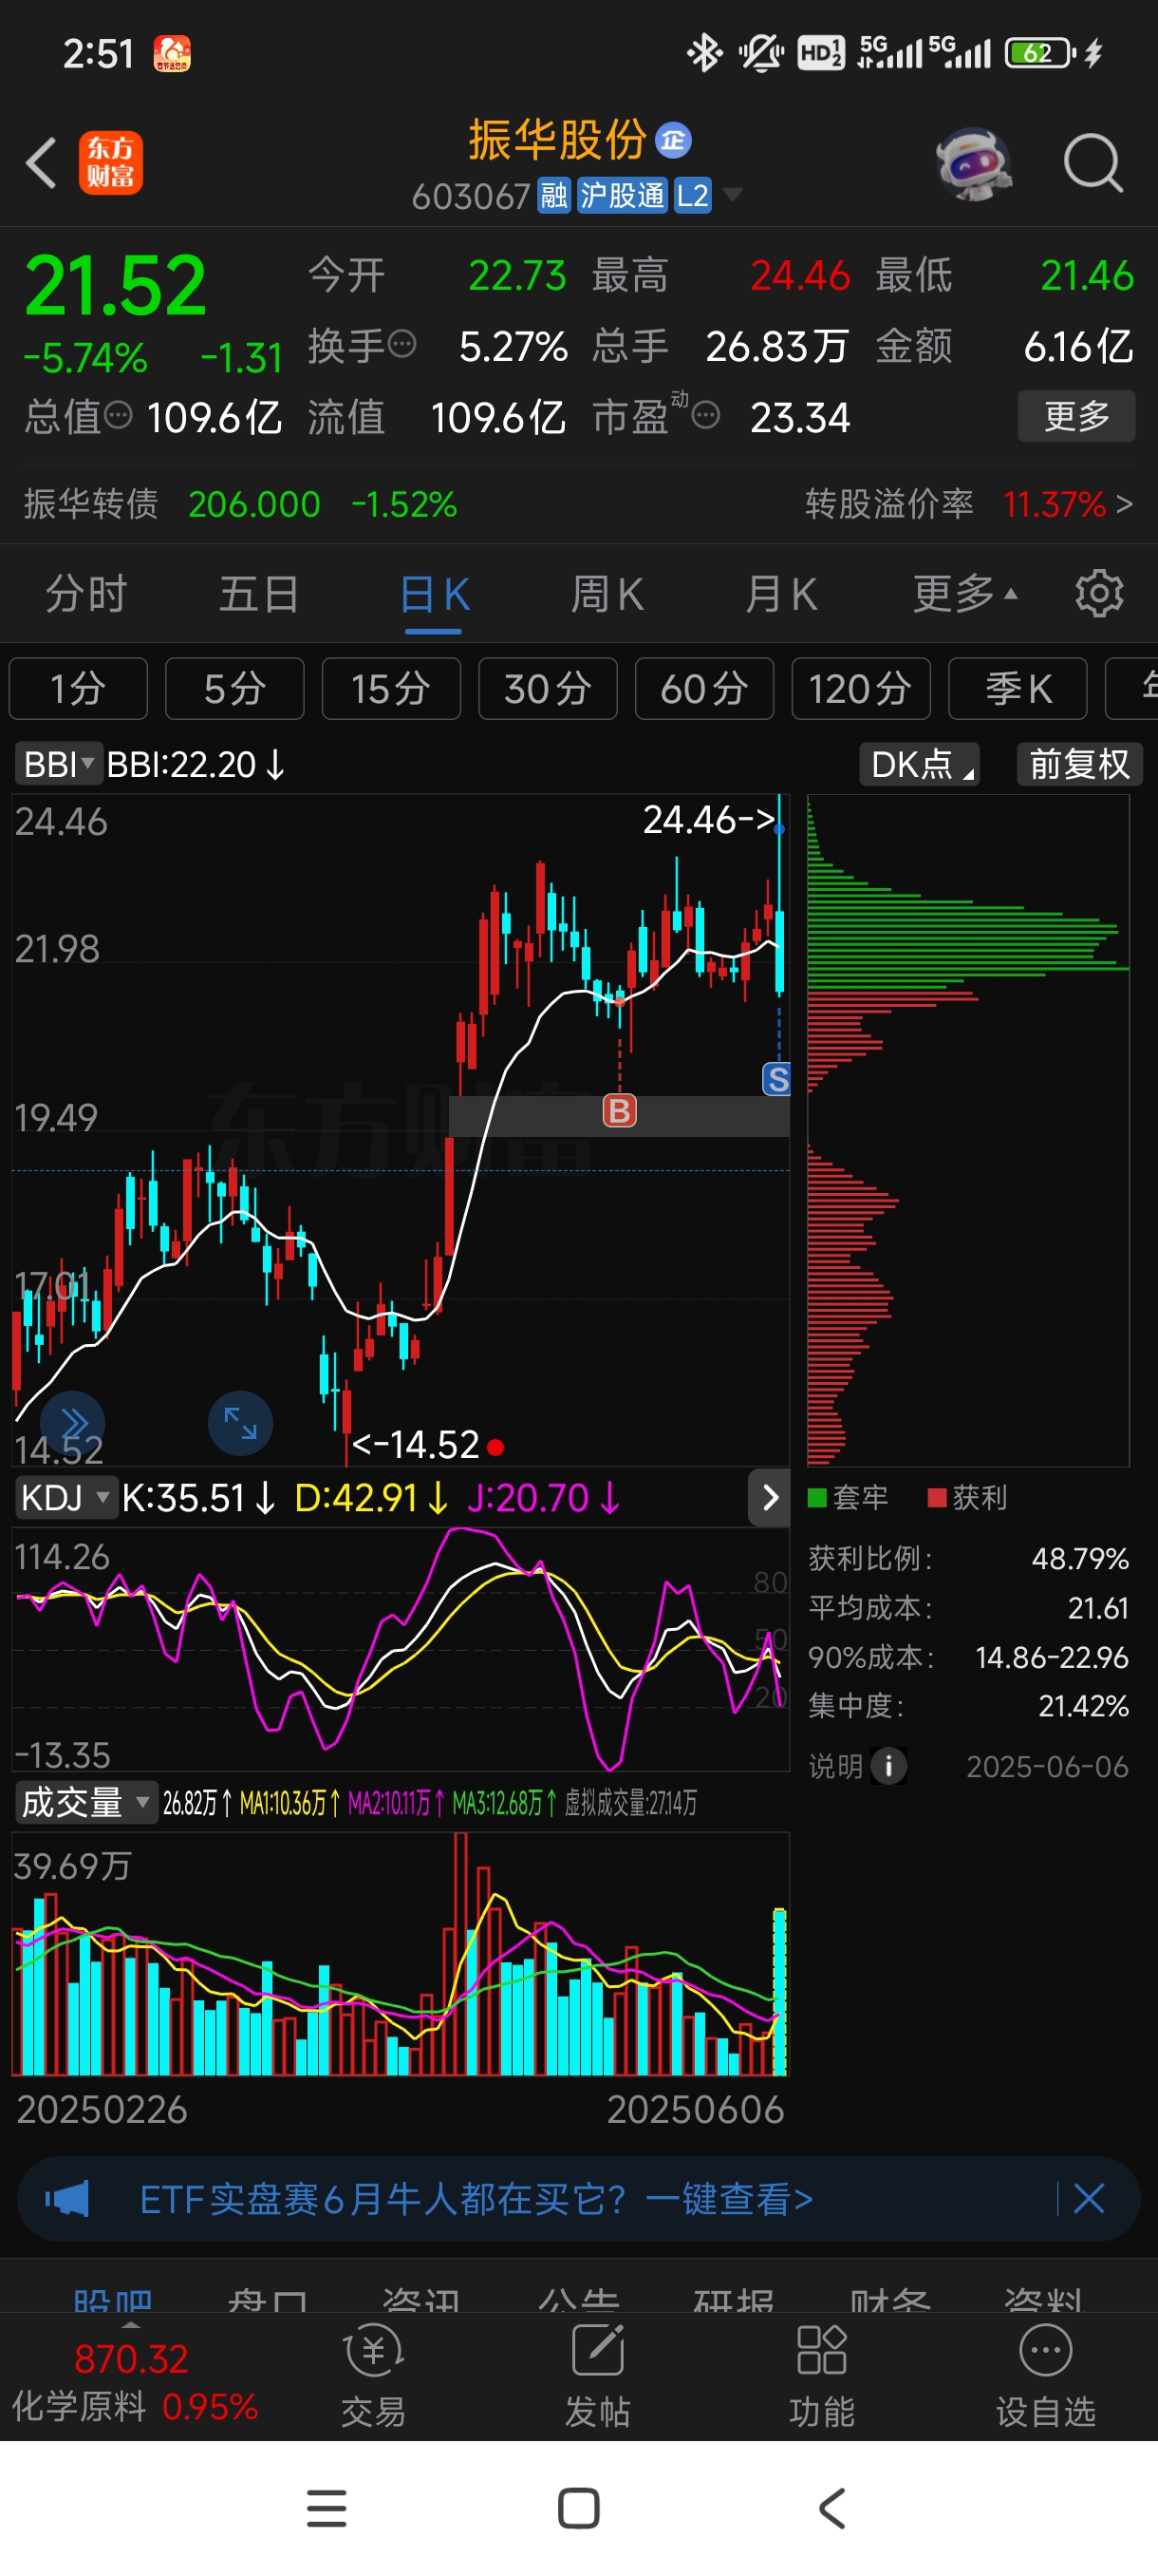
Task: Tap the 沪股通 tag
Action: (x=622, y=195)
